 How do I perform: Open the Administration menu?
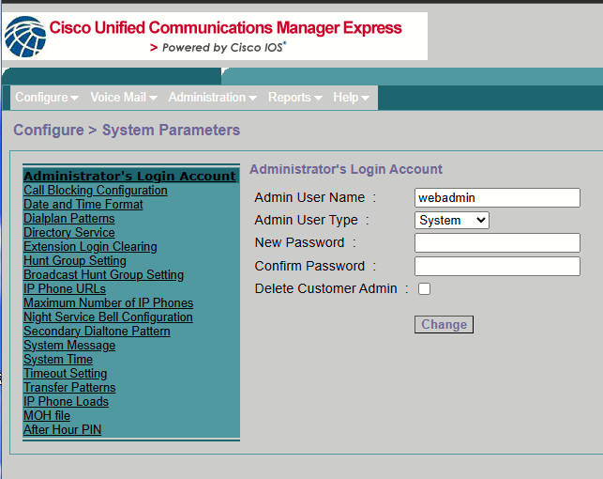click(x=213, y=98)
